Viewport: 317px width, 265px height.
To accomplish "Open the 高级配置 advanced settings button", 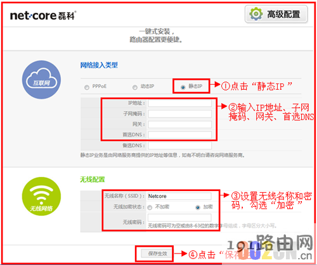I will pyautogui.click(x=276, y=14).
